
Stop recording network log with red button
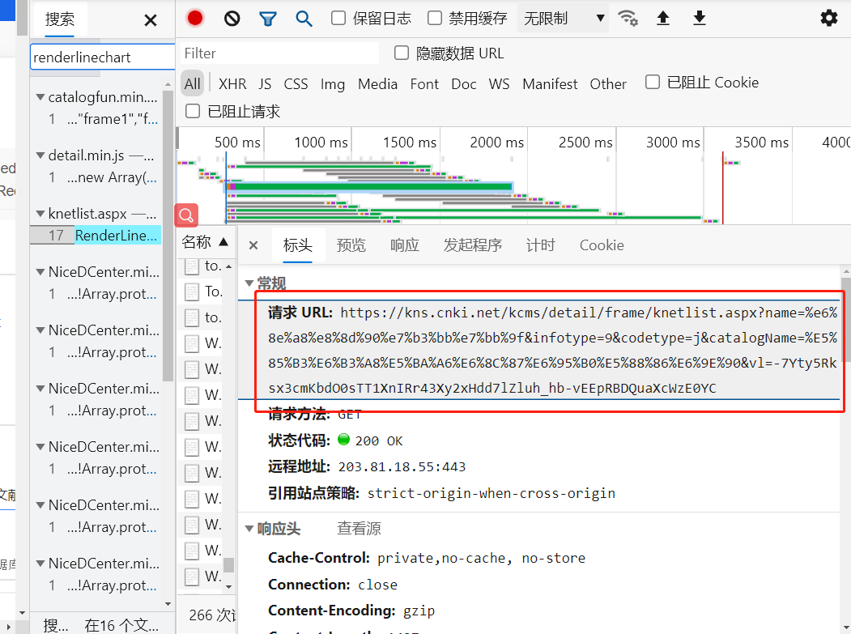click(x=195, y=19)
